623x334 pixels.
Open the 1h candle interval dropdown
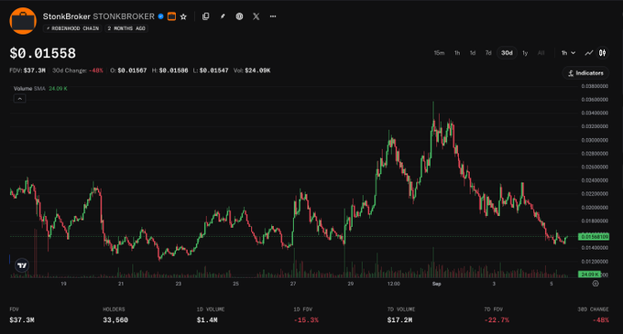[x=568, y=53]
